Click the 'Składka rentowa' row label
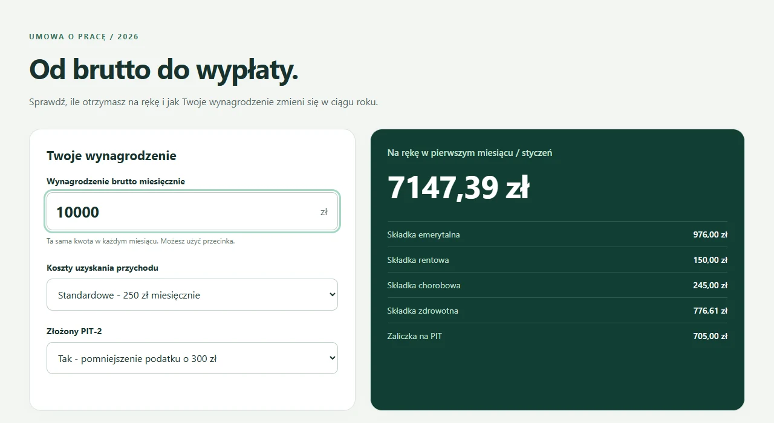This screenshot has width=774, height=423. tap(418, 260)
